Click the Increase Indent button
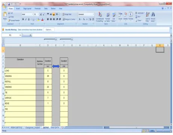The height and width of the screenshot is (135, 173). click(60, 19)
